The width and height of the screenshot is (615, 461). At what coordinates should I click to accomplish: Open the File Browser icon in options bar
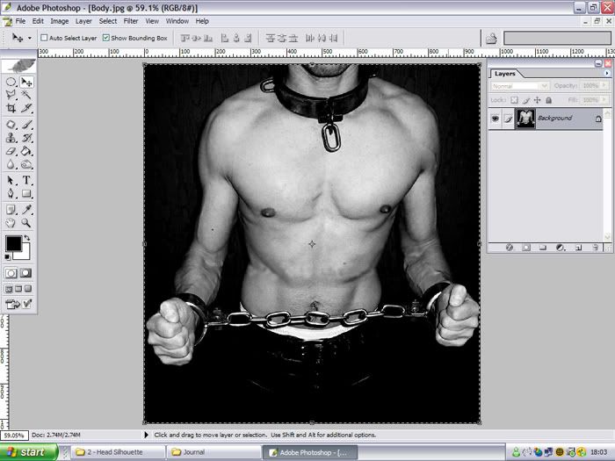pos(491,38)
